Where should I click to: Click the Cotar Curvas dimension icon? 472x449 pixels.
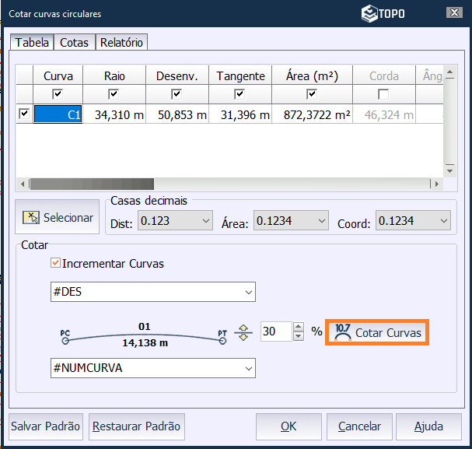point(341,332)
